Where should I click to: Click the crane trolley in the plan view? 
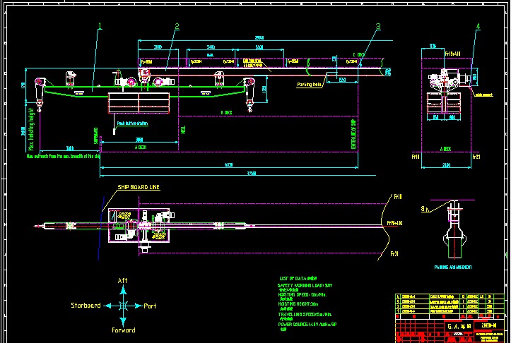coord(140,226)
